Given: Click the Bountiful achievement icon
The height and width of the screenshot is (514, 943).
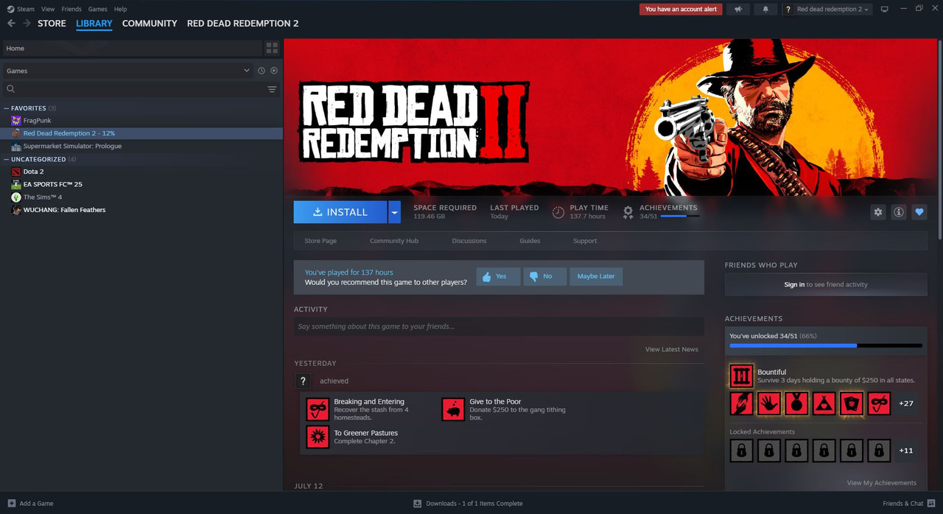Looking at the screenshot, I should pos(741,376).
